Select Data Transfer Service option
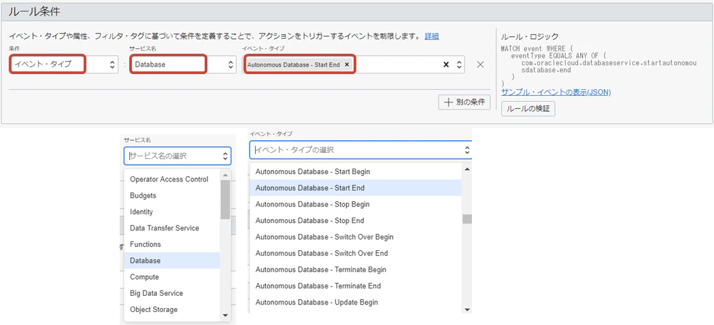 tap(172, 228)
